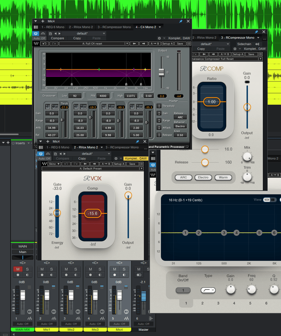The image size is (281, 336).
Task: Open preset file menu icon in C4 window
Action: (x=50, y=33)
